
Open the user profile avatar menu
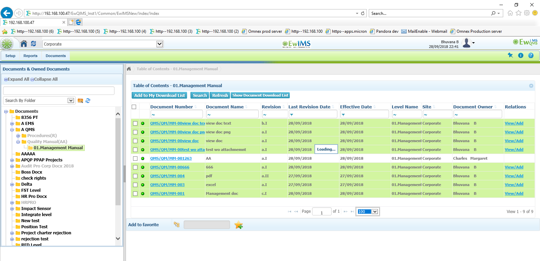tap(468, 43)
